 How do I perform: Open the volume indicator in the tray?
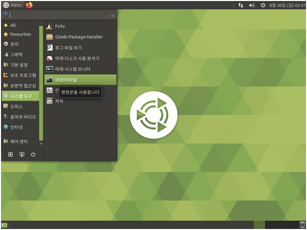click(252, 5)
